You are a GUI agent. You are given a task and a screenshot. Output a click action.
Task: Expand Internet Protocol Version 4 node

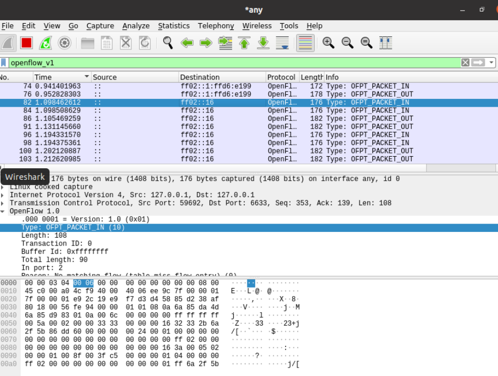(x=3, y=195)
